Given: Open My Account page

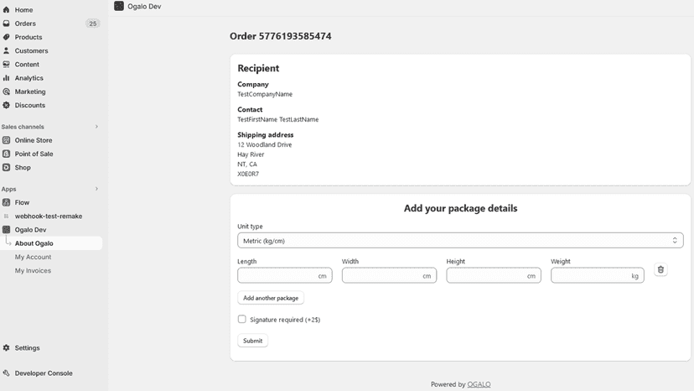Looking at the screenshot, I should click(x=33, y=257).
